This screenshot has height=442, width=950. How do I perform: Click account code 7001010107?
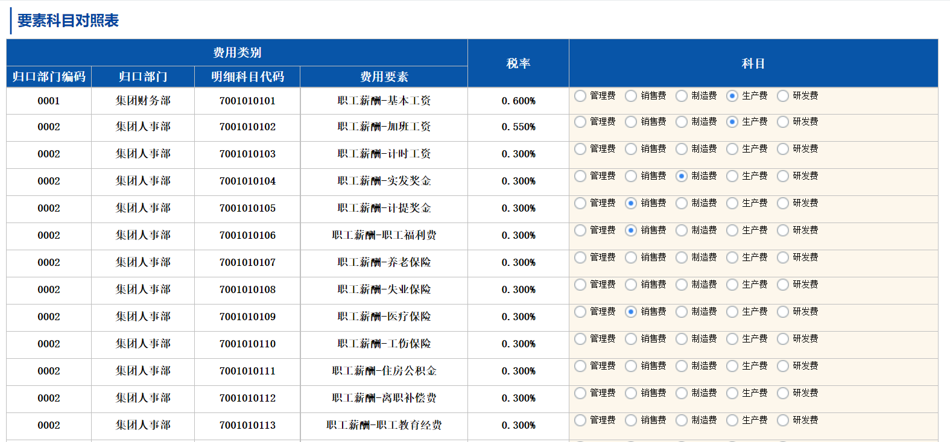click(247, 262)
